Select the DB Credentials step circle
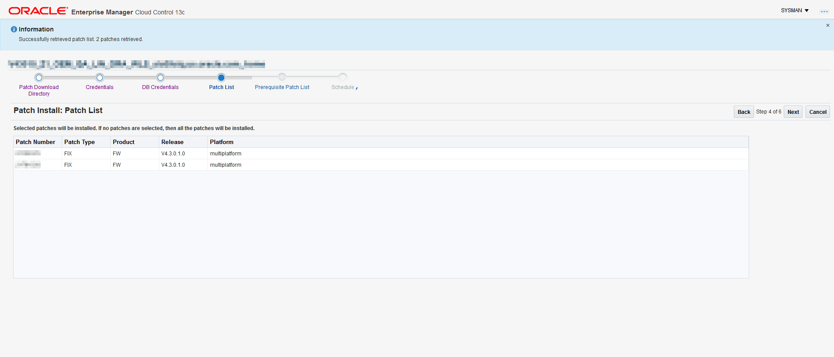 161,78
